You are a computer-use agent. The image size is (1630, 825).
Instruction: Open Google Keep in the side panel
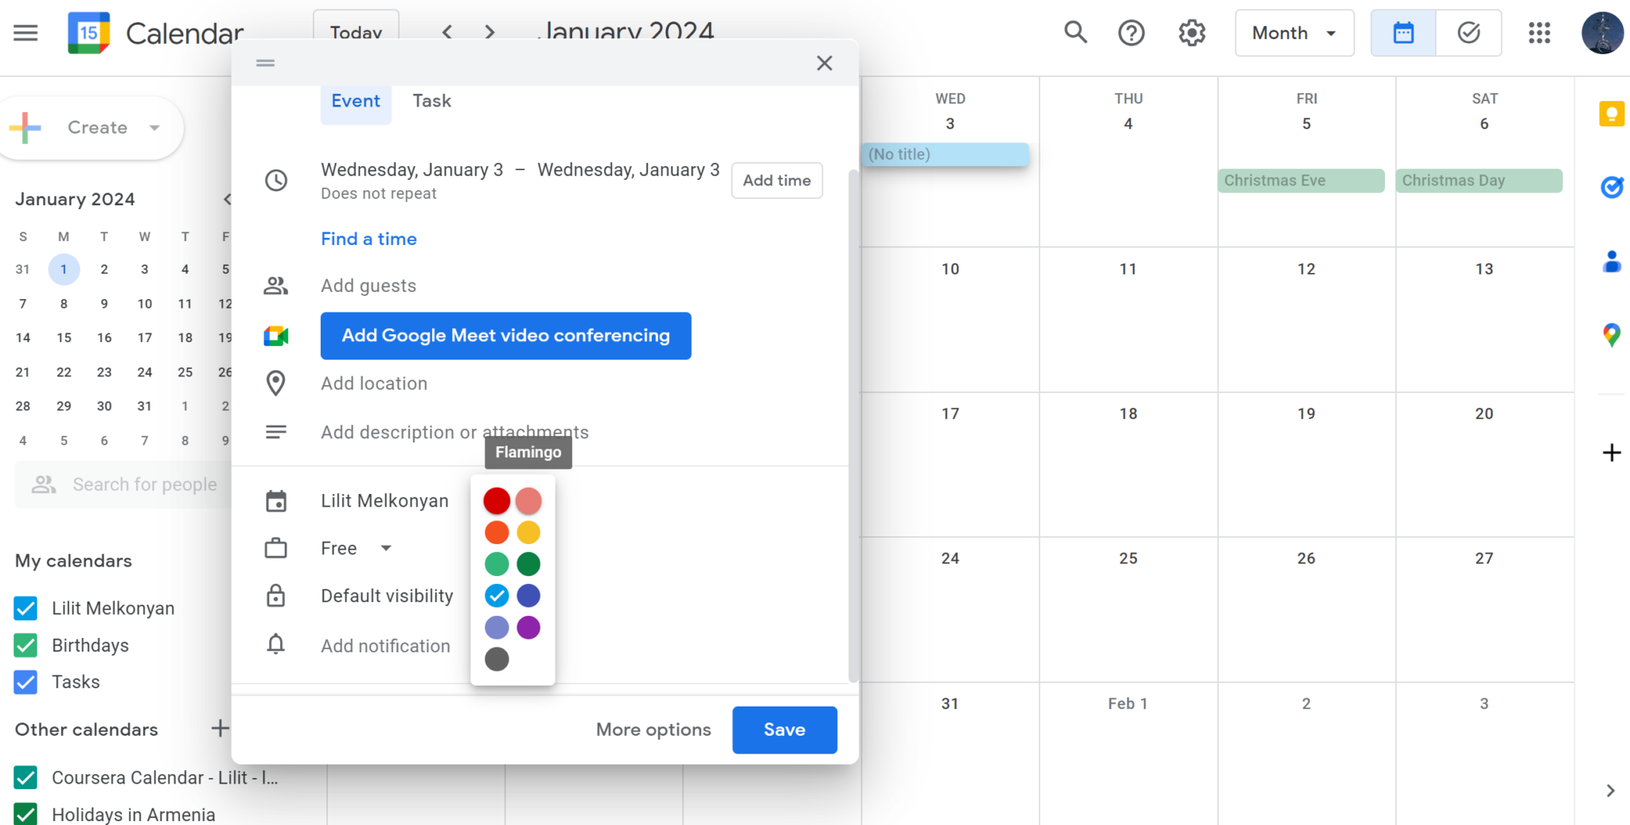(x=1612, y=114)
